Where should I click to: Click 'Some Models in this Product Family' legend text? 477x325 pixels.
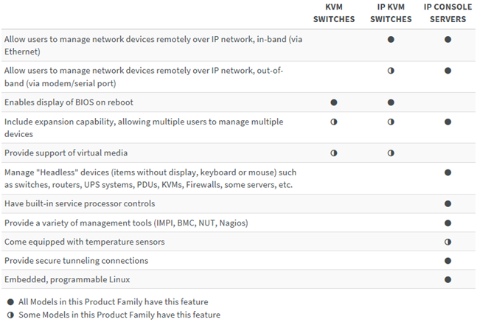click(119, 315)
